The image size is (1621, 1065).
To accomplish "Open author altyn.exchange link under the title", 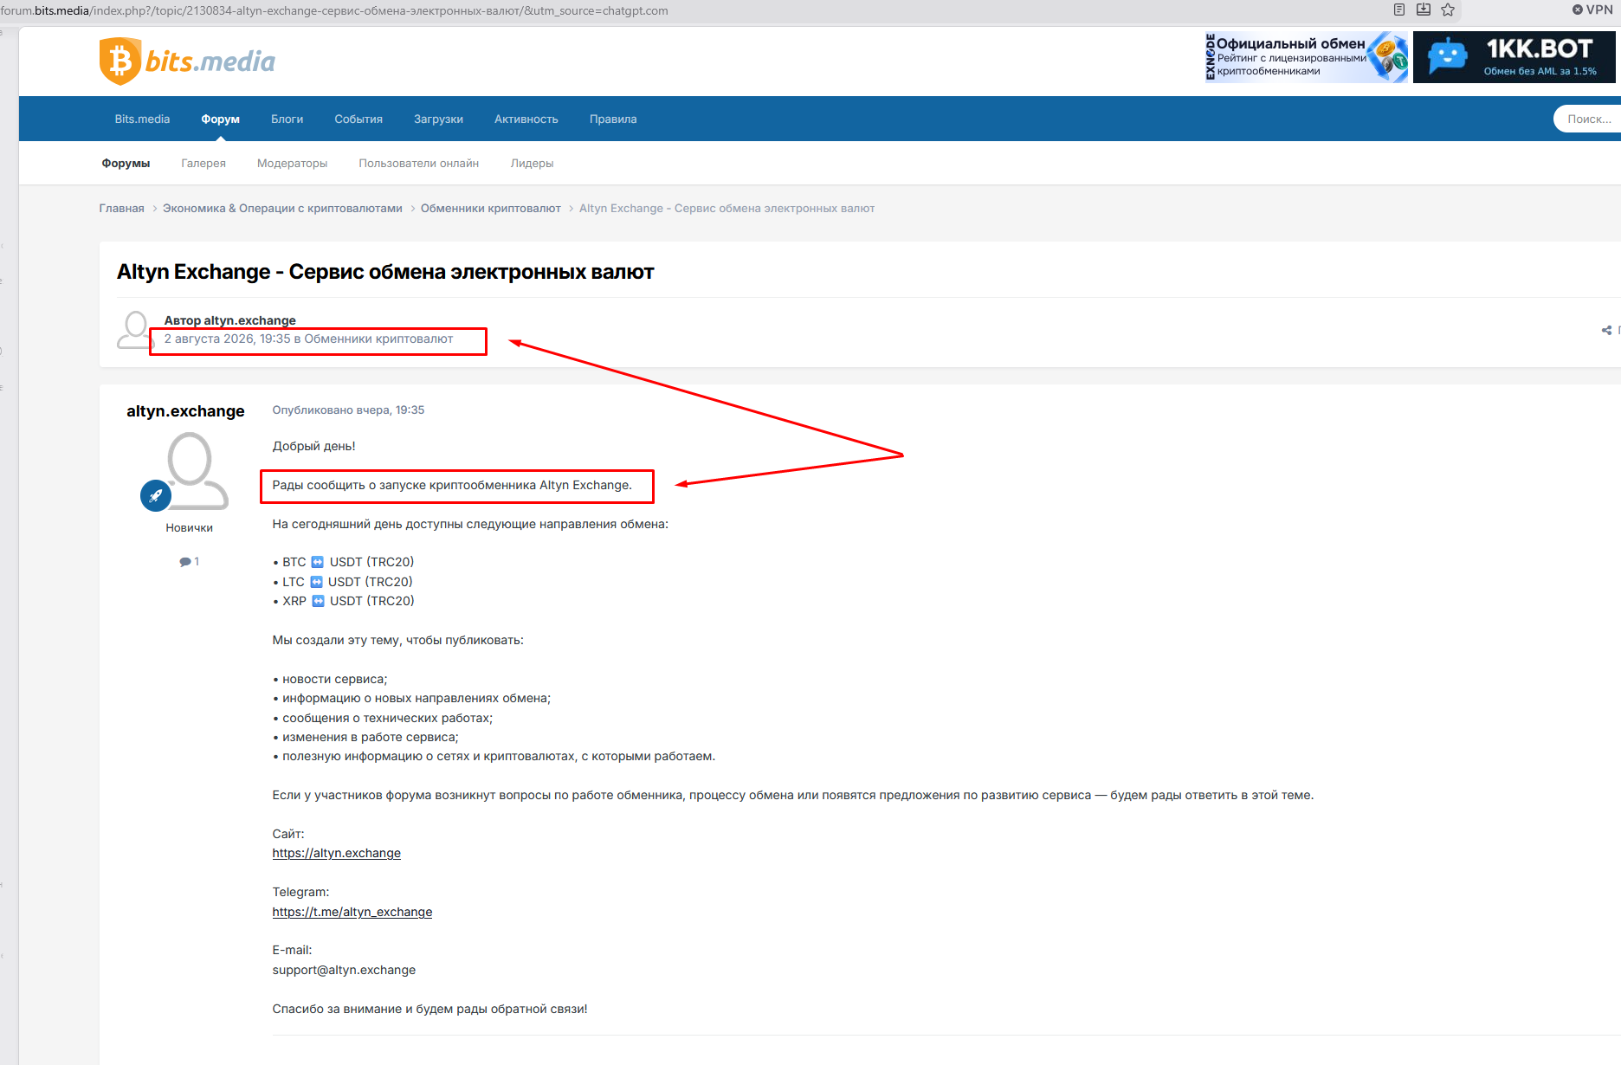I will [x=249, y=320].
